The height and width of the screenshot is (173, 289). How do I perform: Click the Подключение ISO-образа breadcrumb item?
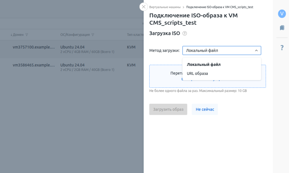[x=220, y=7]
